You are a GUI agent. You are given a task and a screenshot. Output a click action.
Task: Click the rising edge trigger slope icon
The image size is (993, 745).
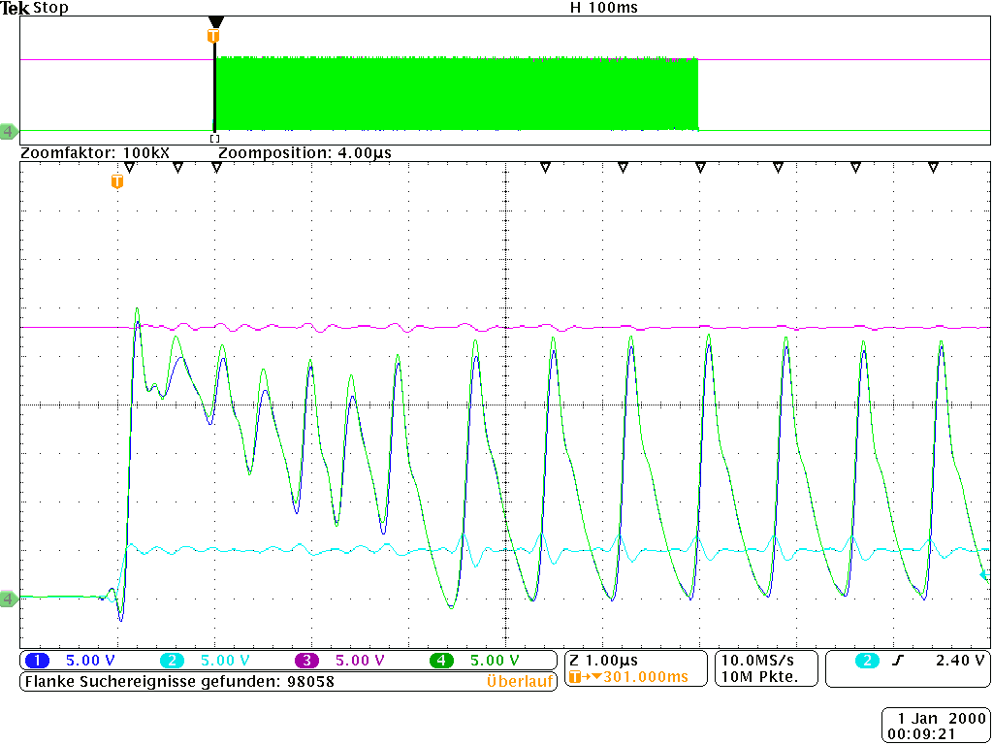(897, 661)
